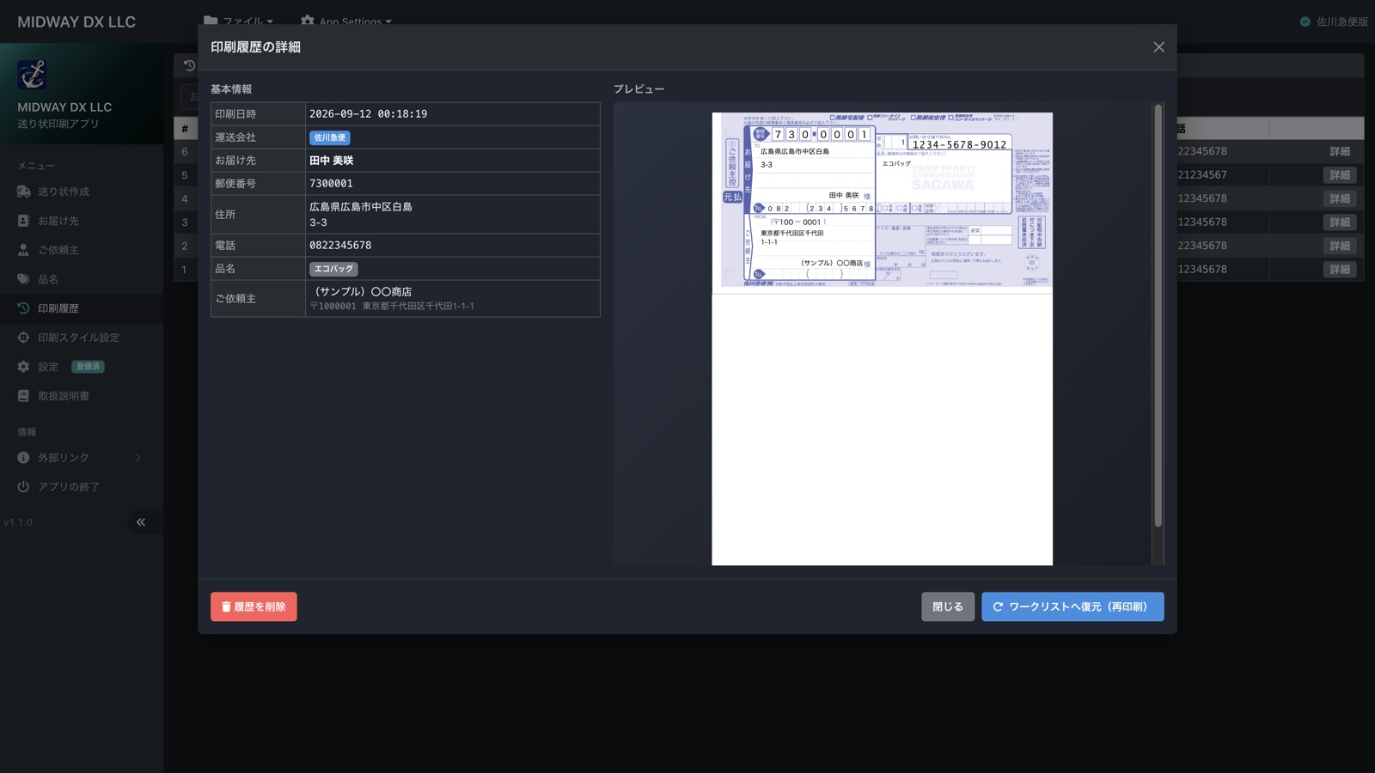Click the info icon for 外部リンク
The image size is (1375, 773).
[23, 458]
